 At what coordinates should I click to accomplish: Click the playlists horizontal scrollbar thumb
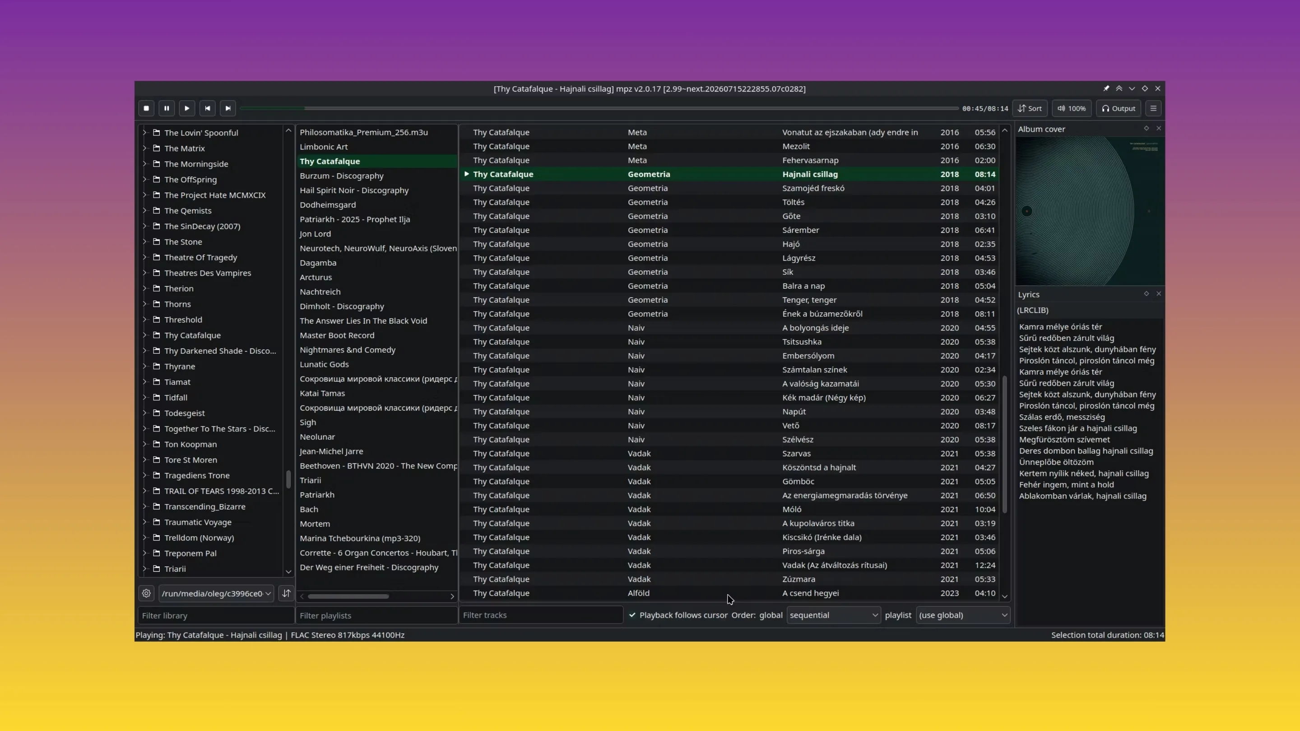[x=348, y=596]
